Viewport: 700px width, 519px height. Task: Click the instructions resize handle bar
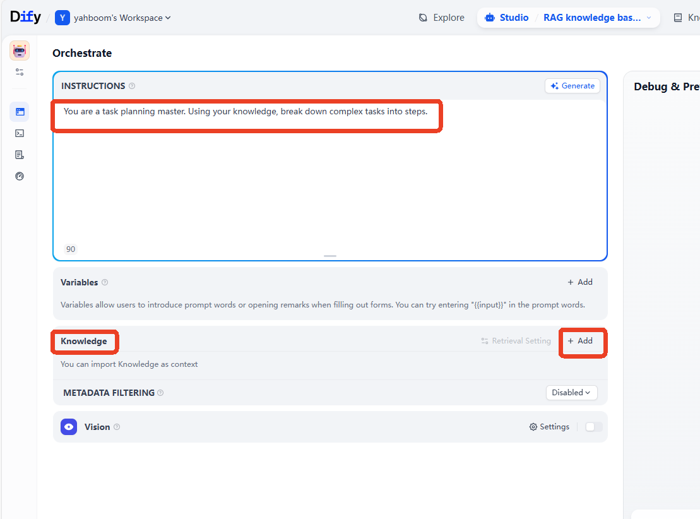pyautogui.click(x=330, y=256)
